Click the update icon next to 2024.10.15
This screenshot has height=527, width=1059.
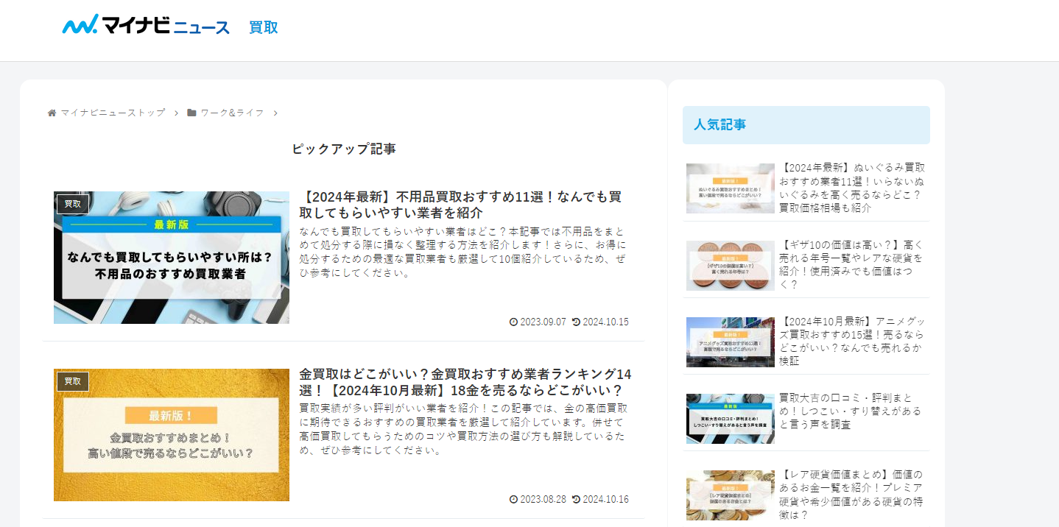click(575, 322)
